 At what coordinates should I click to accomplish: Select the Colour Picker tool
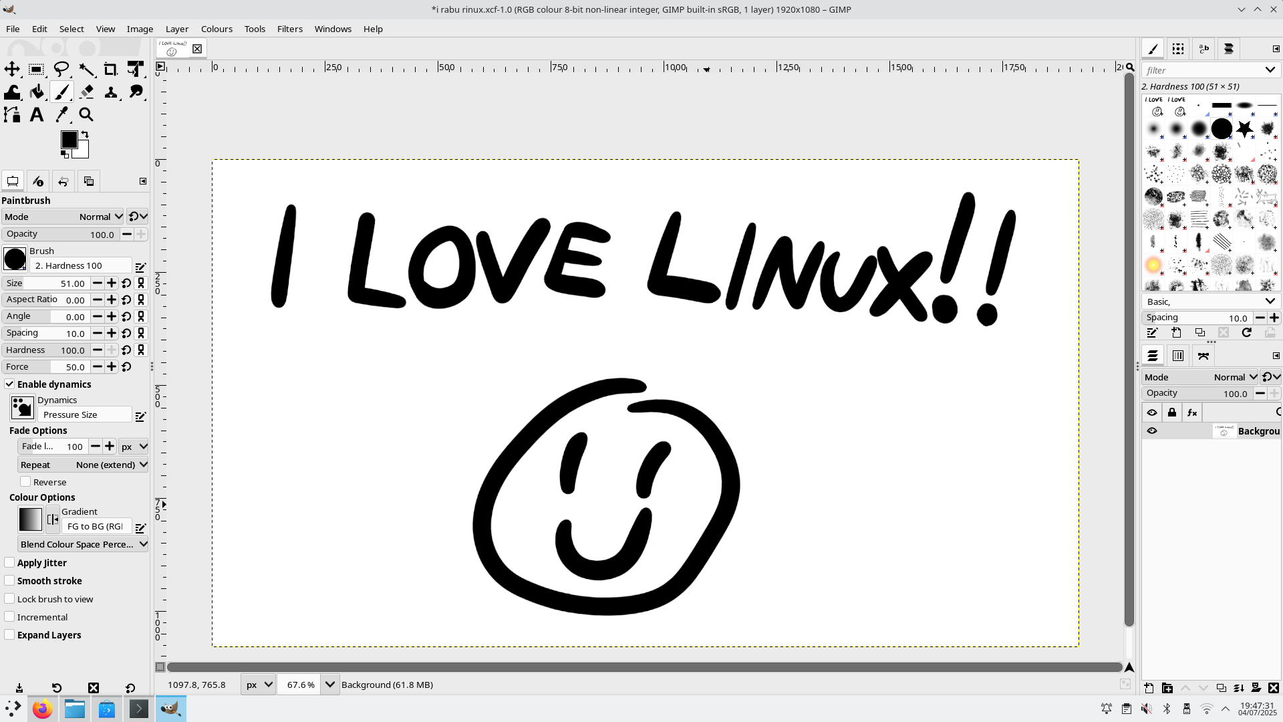click(61, 114)
